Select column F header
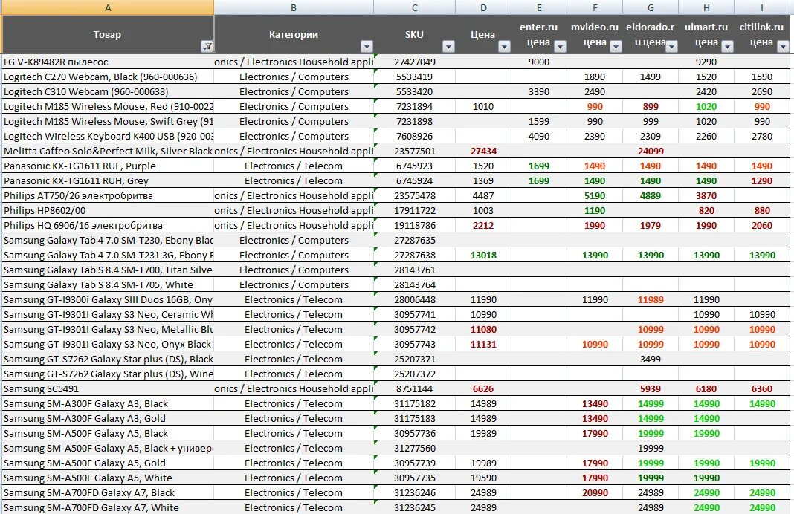 [x=595, y=7]
